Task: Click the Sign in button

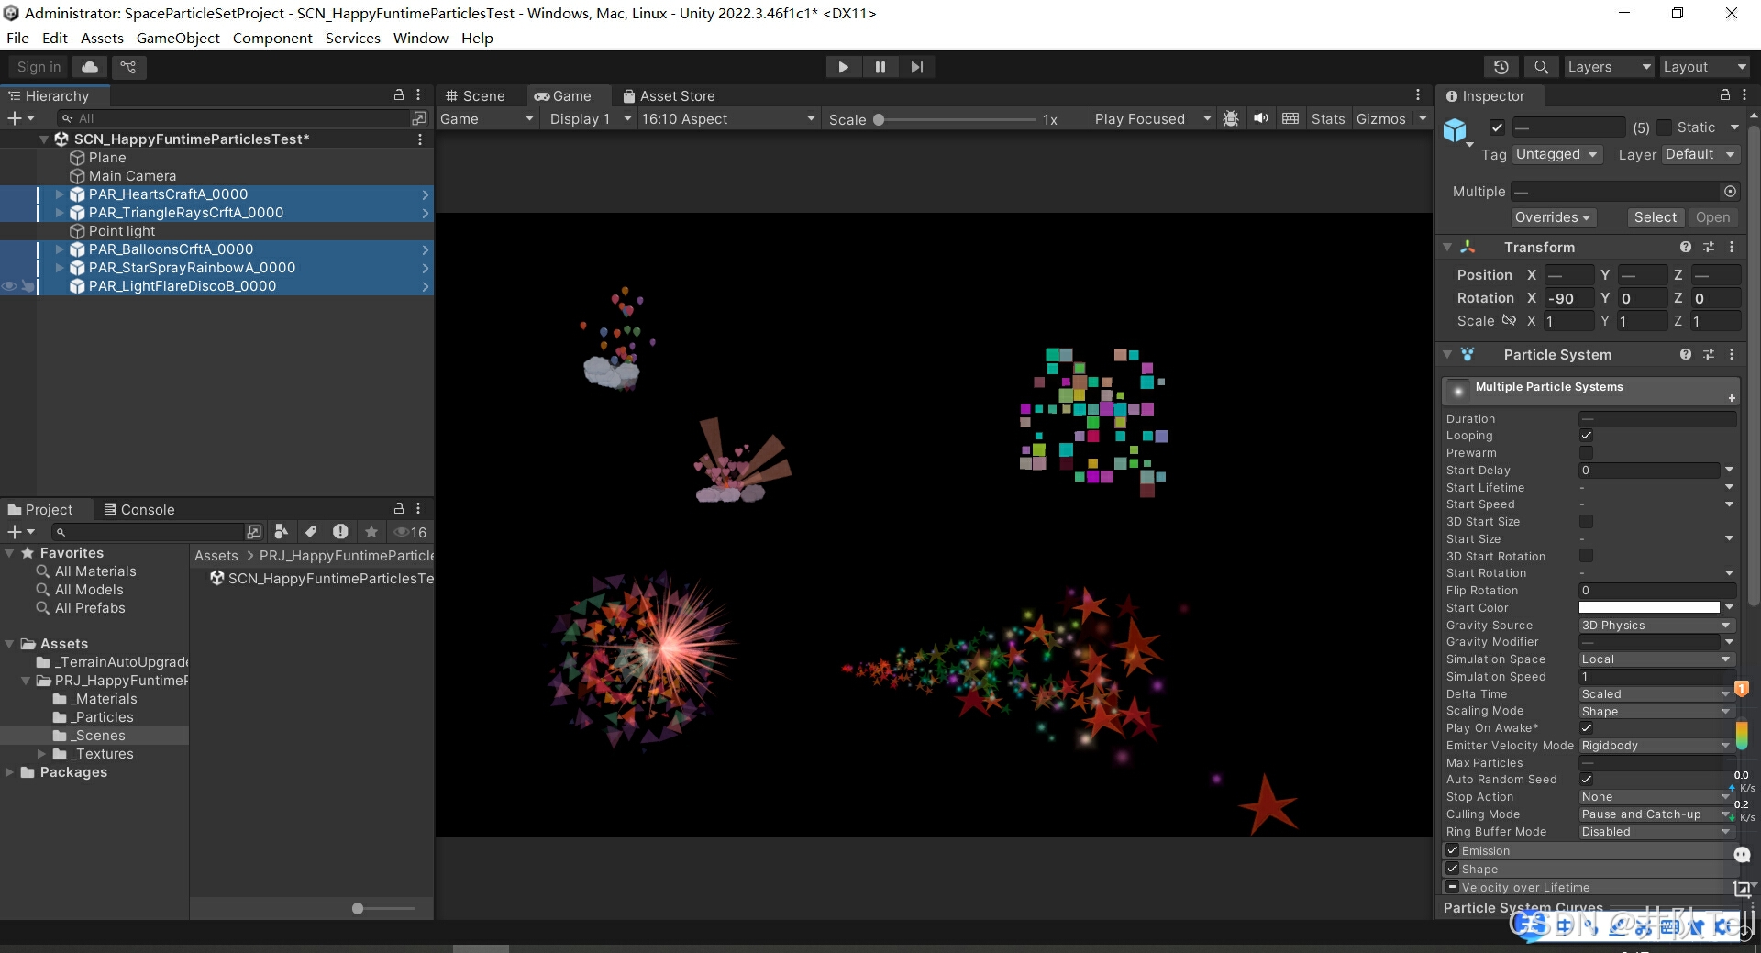Action: pos(39,67)
